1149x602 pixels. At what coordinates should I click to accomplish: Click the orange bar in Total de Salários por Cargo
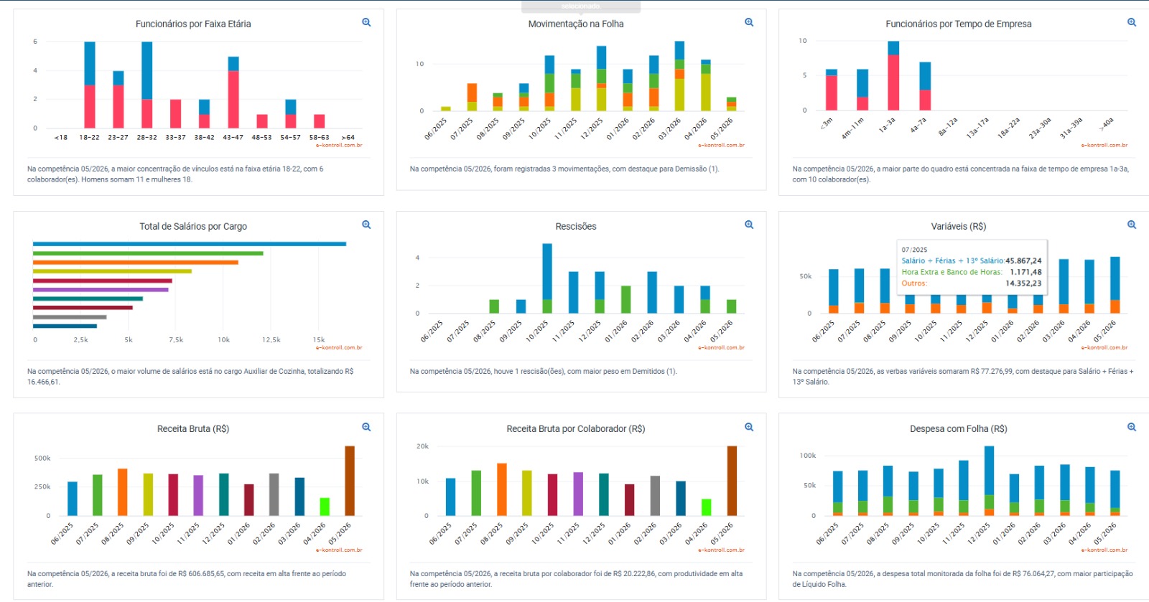136,263
